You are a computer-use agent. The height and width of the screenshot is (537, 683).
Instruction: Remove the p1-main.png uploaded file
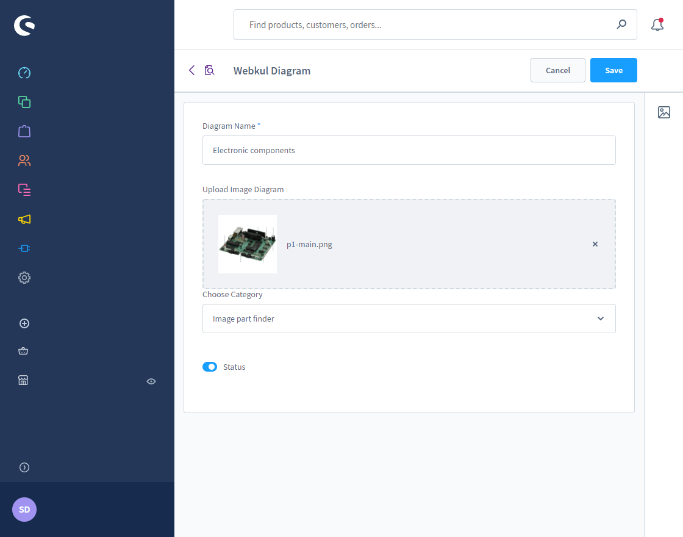point(595,244)
